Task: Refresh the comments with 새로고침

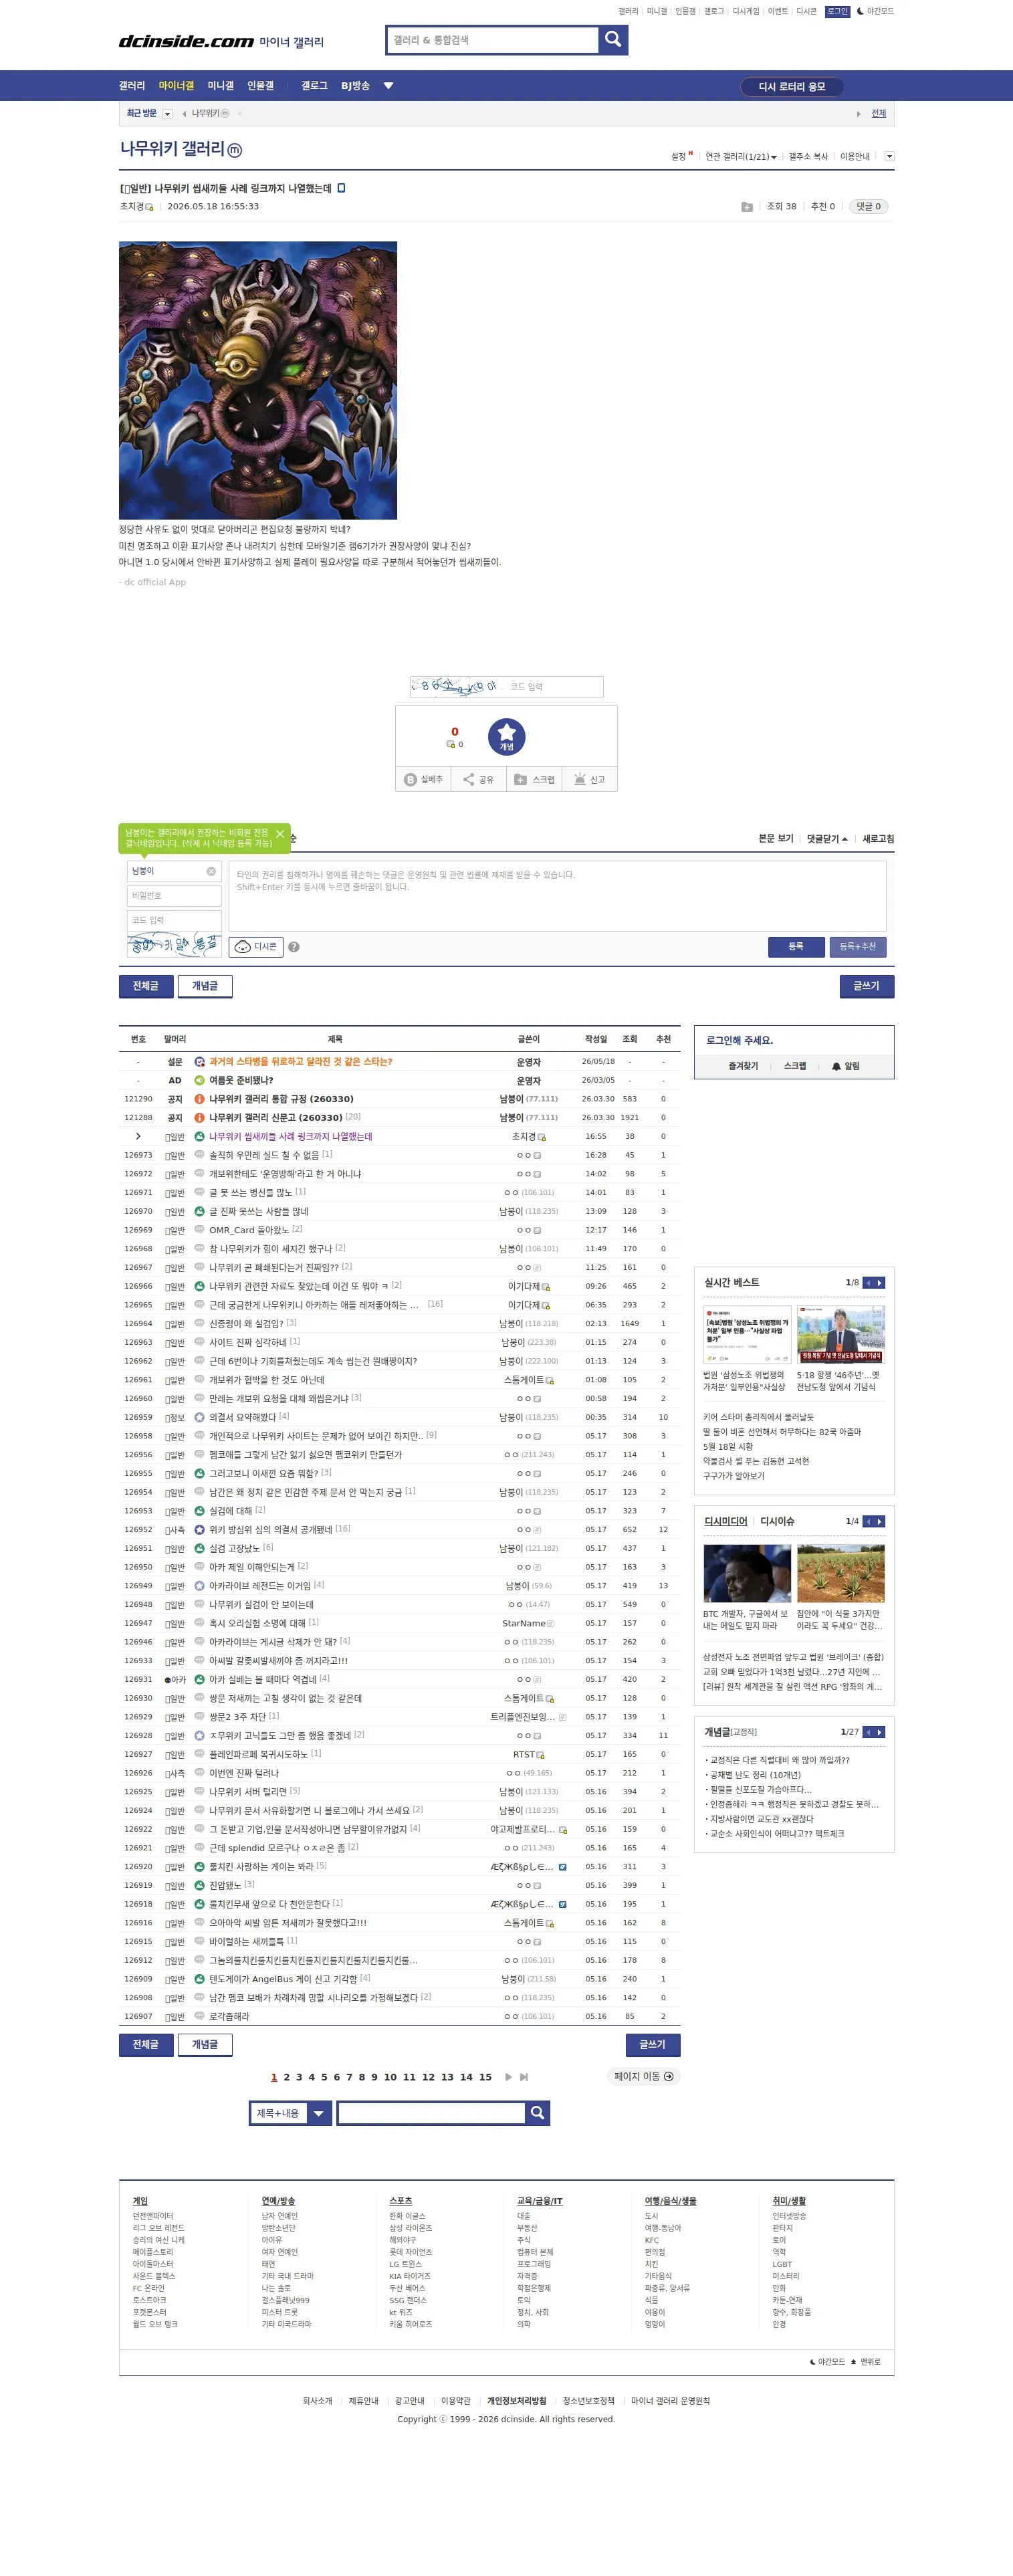Action: point(878,839)
